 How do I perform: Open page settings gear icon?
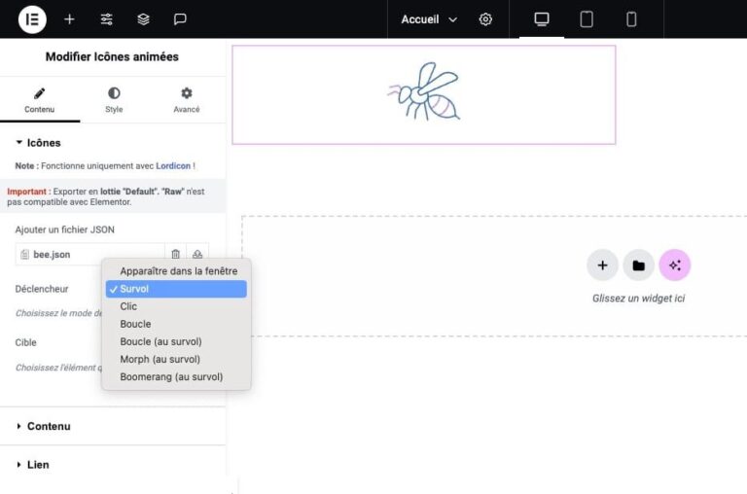[485, 19]
